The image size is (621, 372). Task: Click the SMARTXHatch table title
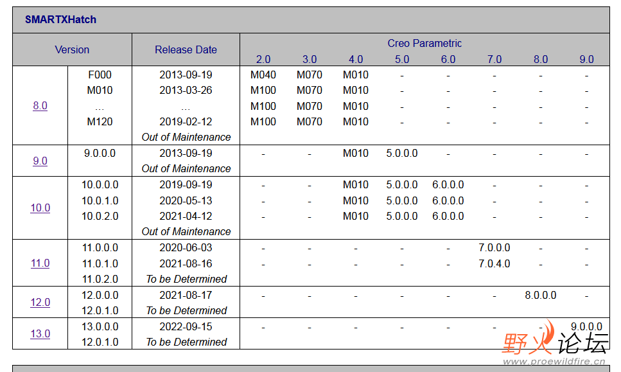[x=61, y=20]
